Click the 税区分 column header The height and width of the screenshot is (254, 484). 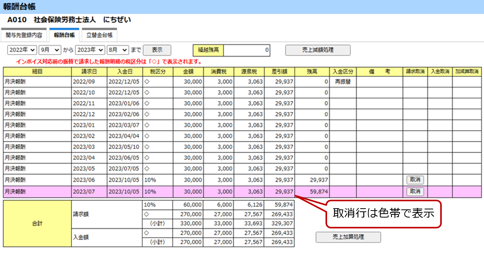[x=158, y=71]
